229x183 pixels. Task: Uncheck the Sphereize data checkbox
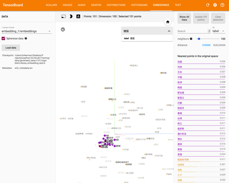point(3,38)
